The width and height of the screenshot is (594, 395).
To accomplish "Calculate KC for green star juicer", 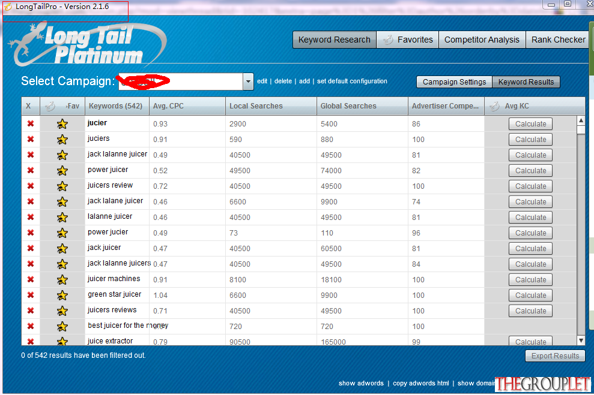I will click(x=530, y=296).
